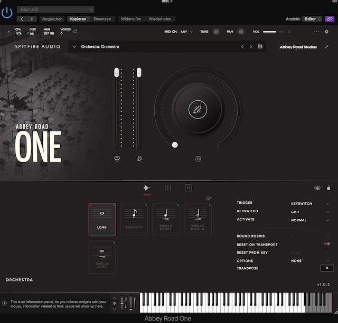
Task: Open the three-dots more options menu
Action: point(316,32)
